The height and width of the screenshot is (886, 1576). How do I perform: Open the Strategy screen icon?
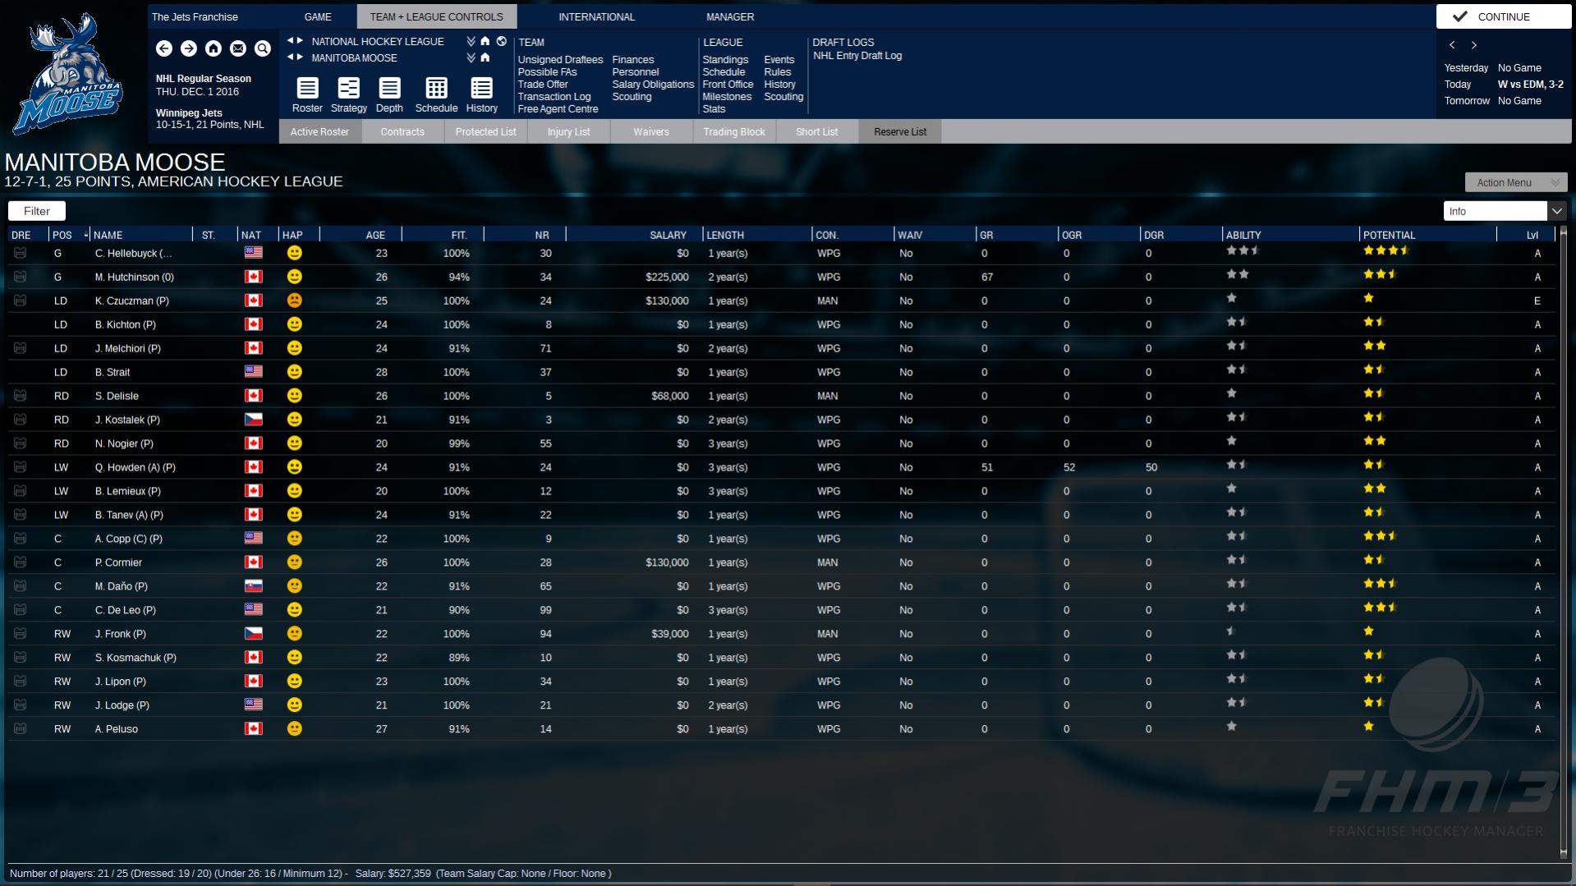(348, 94)
